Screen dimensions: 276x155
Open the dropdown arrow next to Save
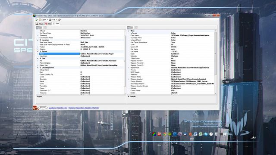(56, 20)
